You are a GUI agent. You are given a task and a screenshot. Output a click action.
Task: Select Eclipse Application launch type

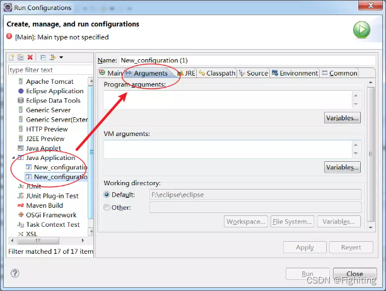(55, 91)
